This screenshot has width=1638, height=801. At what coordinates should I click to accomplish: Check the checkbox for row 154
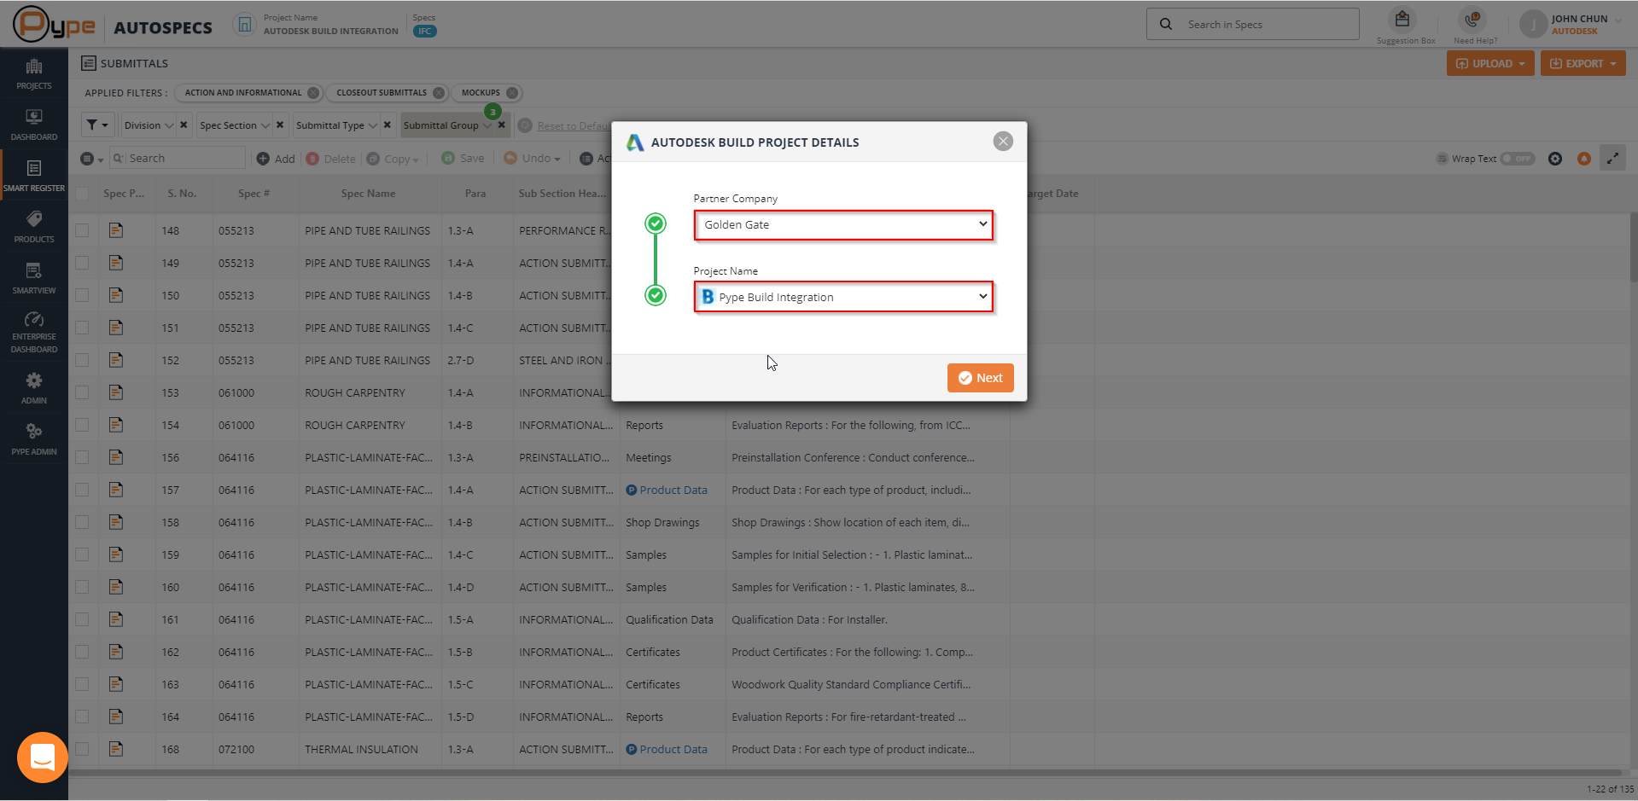tap(82, 425)
